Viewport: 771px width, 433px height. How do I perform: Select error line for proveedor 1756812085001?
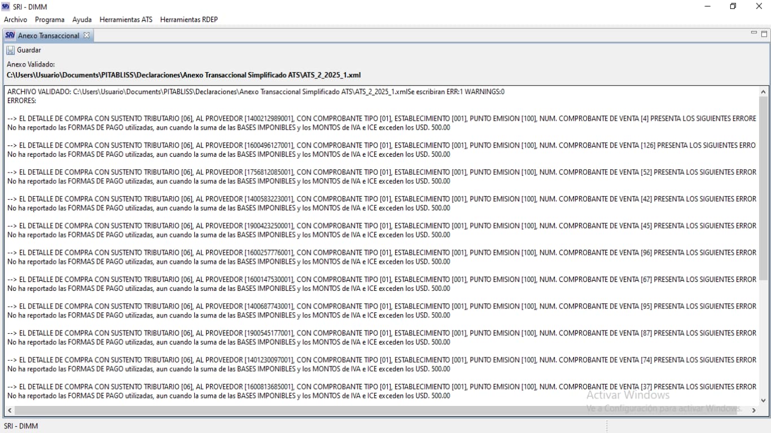pos(382,172)
